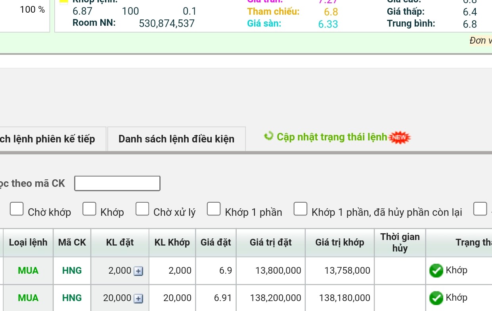Click green checkmark status icon in 6.9 order row

tap(436, 271)
